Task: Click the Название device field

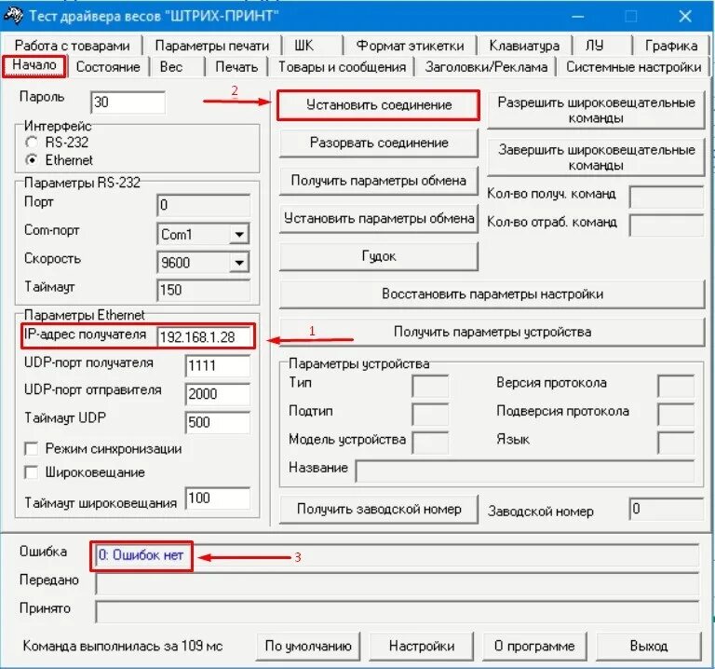Action: pos(525,471)
